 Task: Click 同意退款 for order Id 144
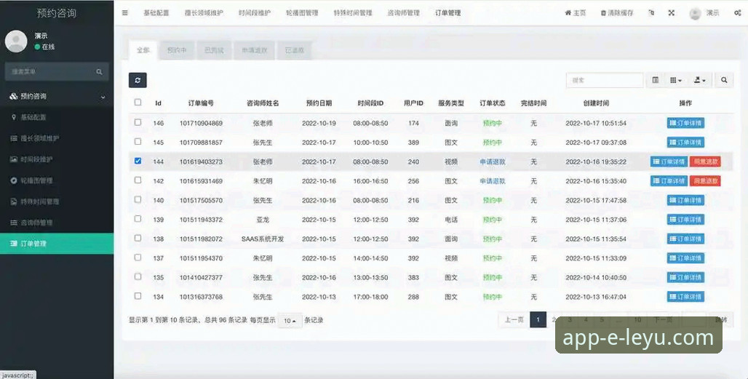pos(705,161)
